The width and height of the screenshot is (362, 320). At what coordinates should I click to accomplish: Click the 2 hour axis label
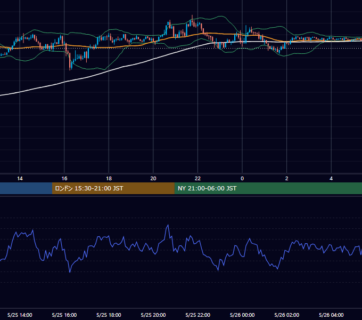[x=287, y=179]
